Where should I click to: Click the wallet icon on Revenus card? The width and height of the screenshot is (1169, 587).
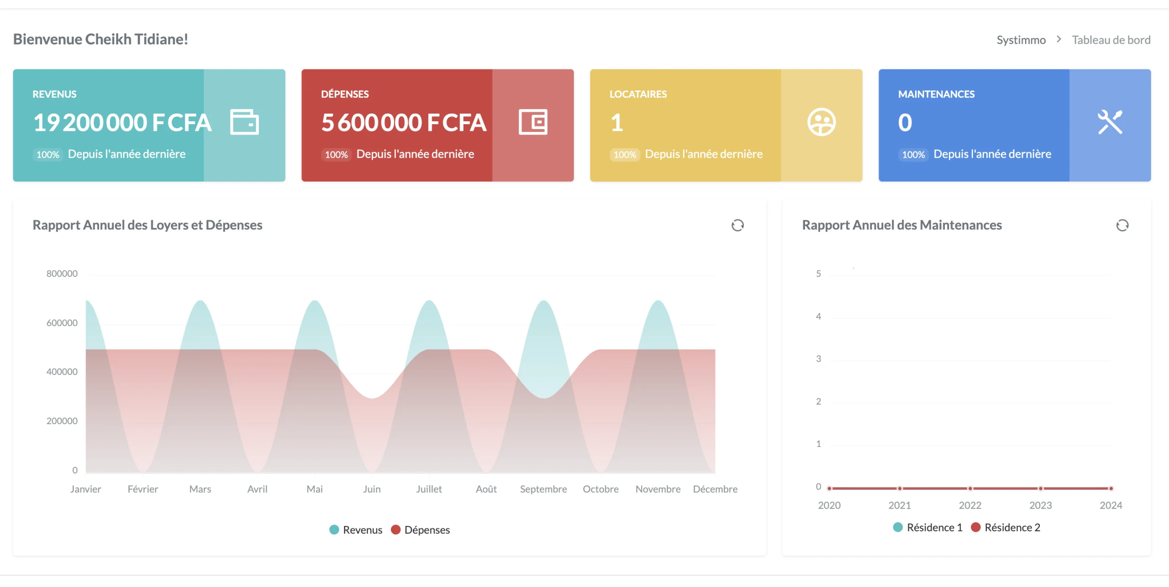[244, 122]
